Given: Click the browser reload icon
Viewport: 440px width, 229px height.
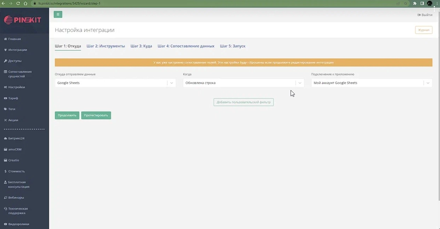Looking at the screenshot, I should click(18, 4).
